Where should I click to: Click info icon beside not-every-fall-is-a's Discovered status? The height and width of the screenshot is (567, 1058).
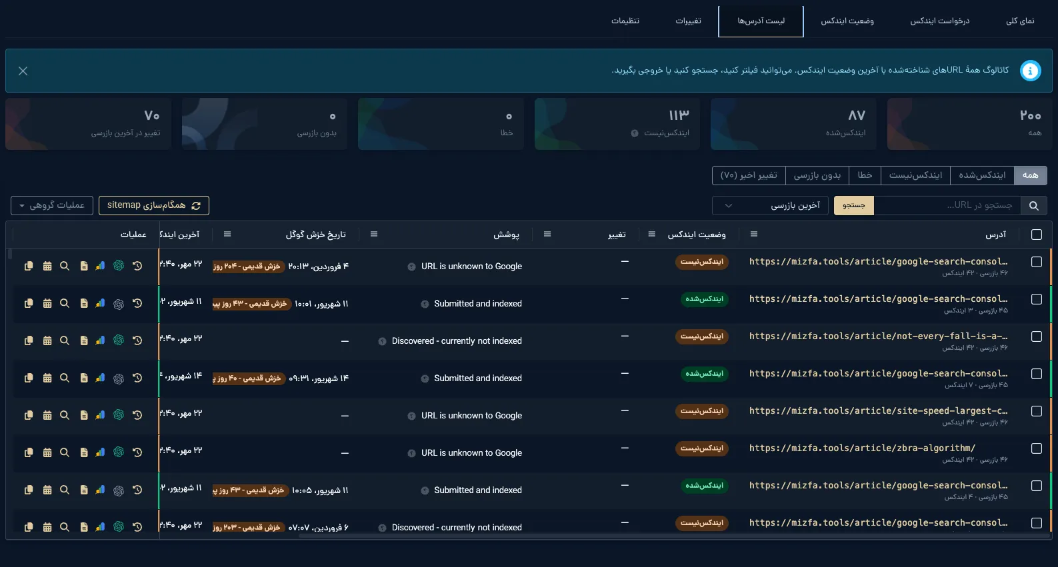(x=382, y=341)
